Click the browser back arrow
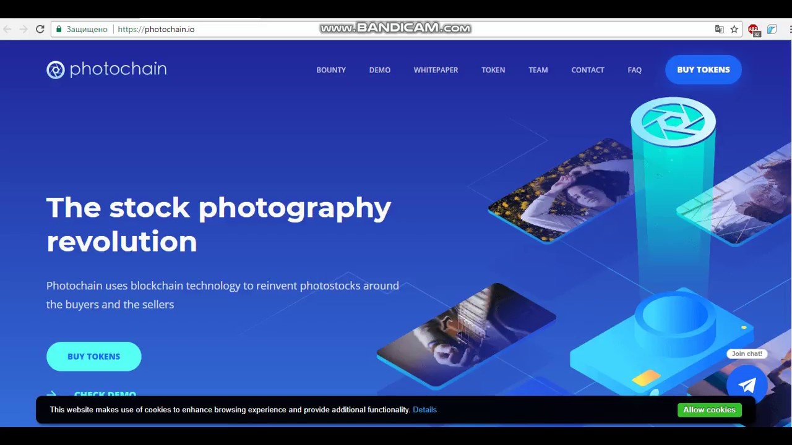Viewport: 792px width, 445px height. coord(7,29)
